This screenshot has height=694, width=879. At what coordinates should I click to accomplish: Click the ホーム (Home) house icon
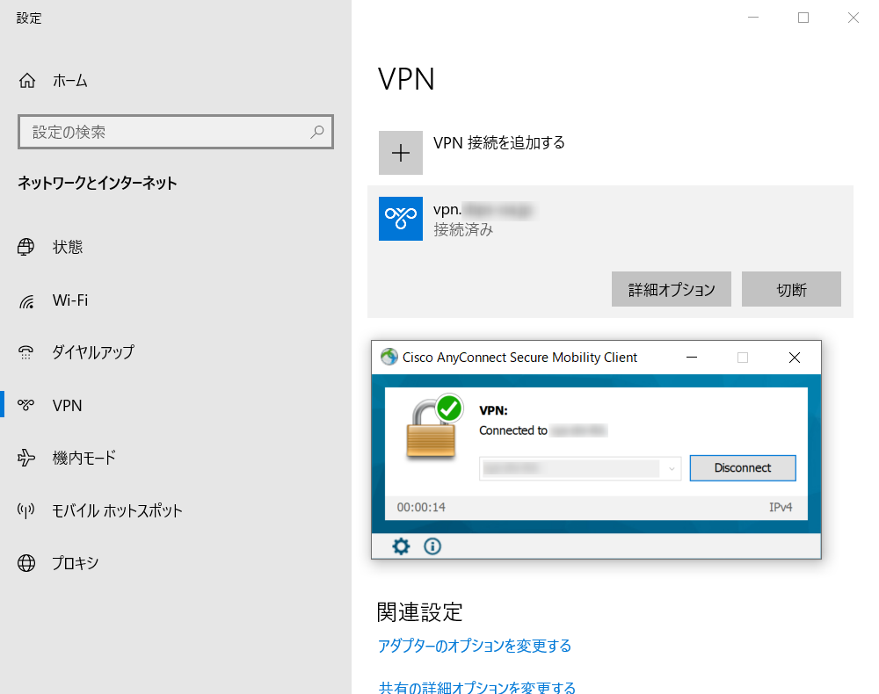(x=26, y=80)
